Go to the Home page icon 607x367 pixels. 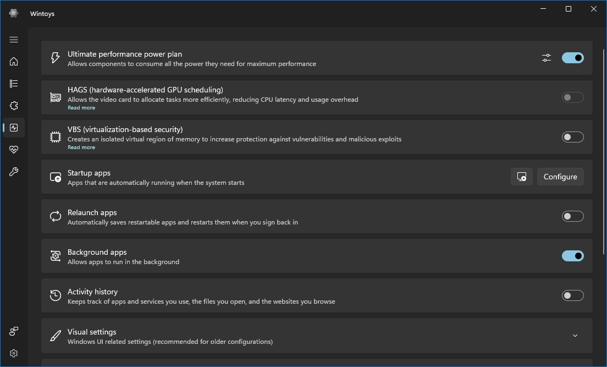click(14, 62)
